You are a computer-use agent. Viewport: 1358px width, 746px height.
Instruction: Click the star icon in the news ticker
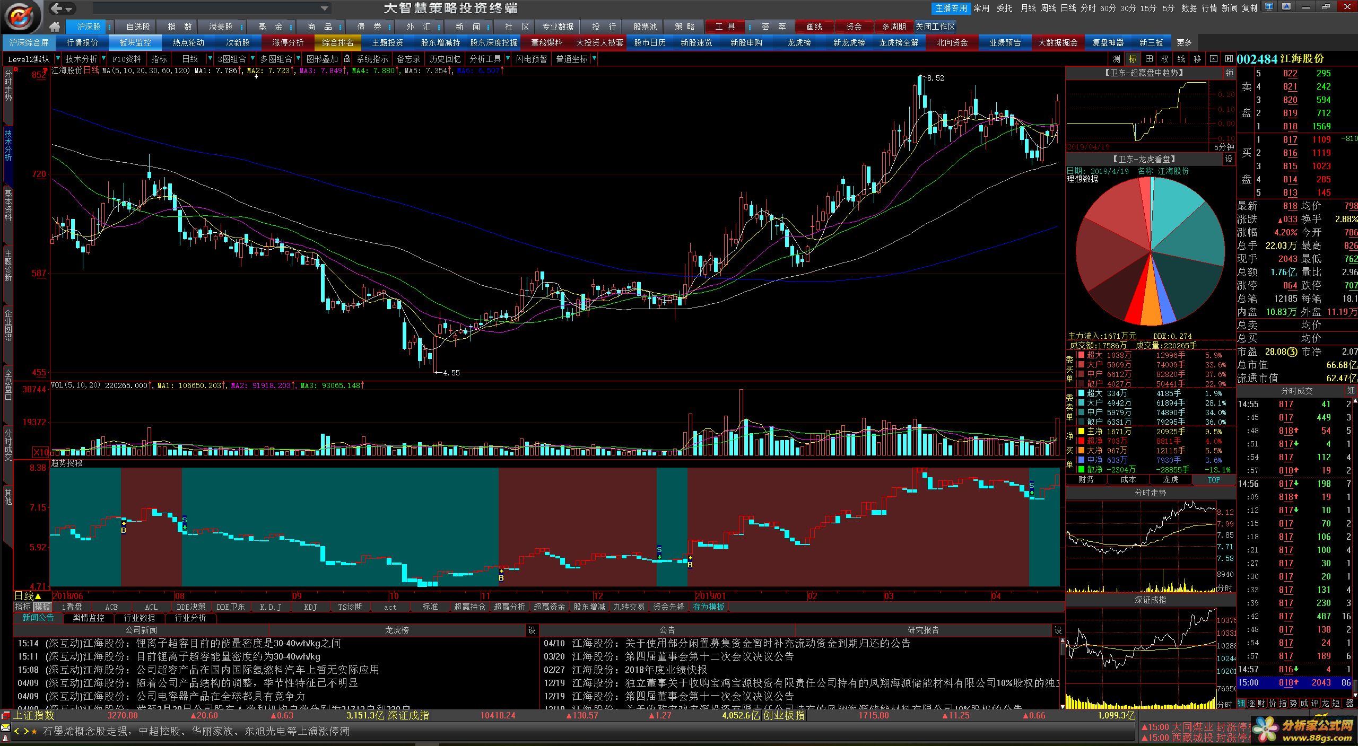click(34, 732)
